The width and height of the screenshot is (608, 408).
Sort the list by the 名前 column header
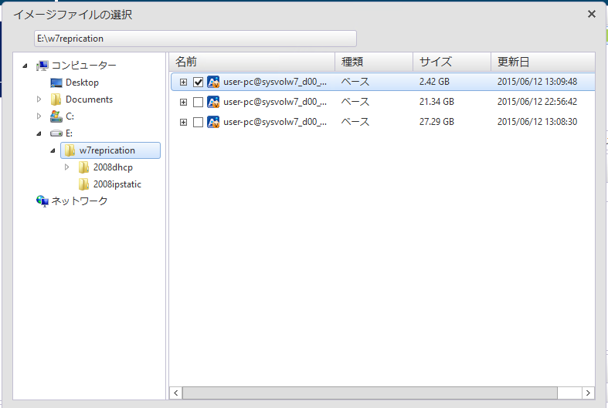(251, 62)
